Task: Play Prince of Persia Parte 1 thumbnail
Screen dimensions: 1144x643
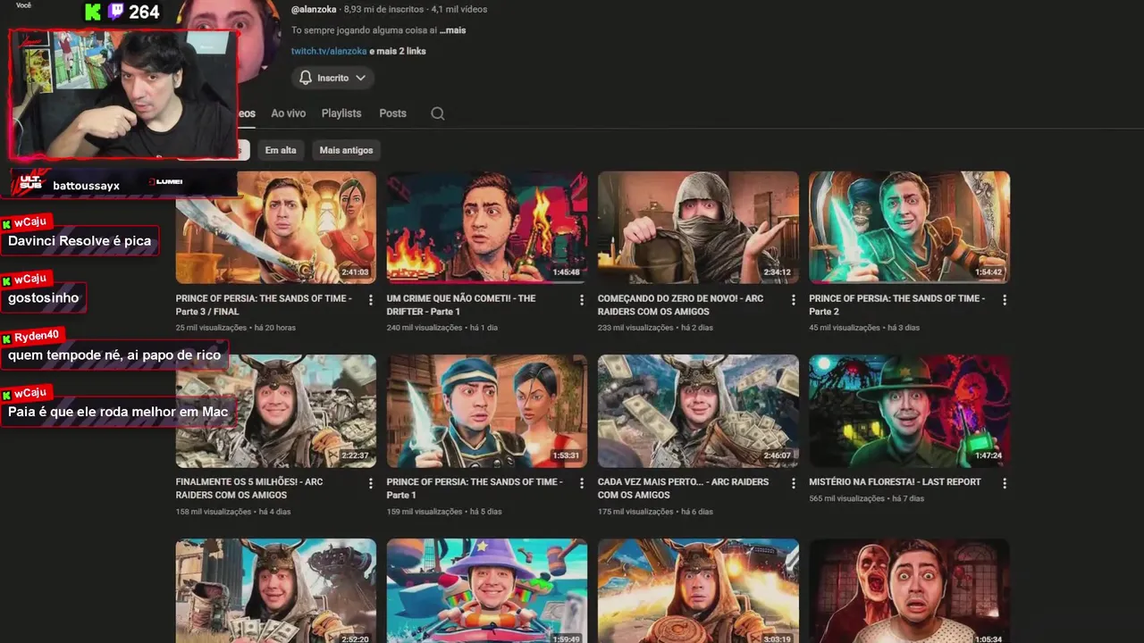Action: (487, 411)
